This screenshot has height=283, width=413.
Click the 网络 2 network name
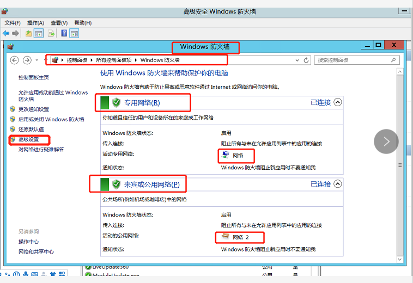[241, 237]
